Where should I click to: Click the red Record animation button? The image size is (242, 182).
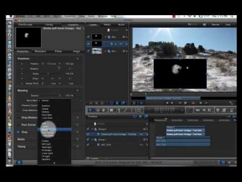tap(193, 103)
